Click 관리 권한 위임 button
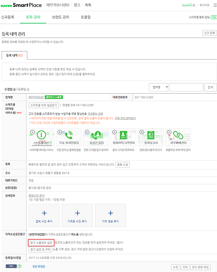Viewport: 217px width, 272px height. (200, 267)
